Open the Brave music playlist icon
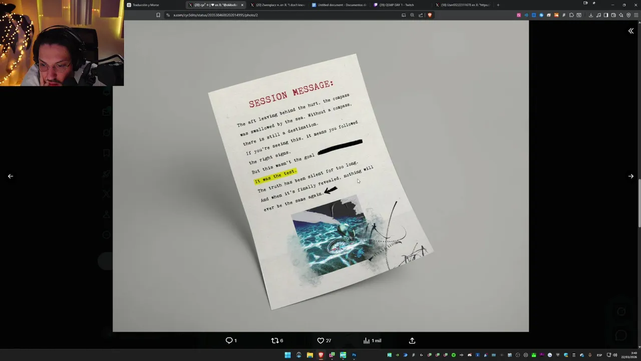 [598, 15]
